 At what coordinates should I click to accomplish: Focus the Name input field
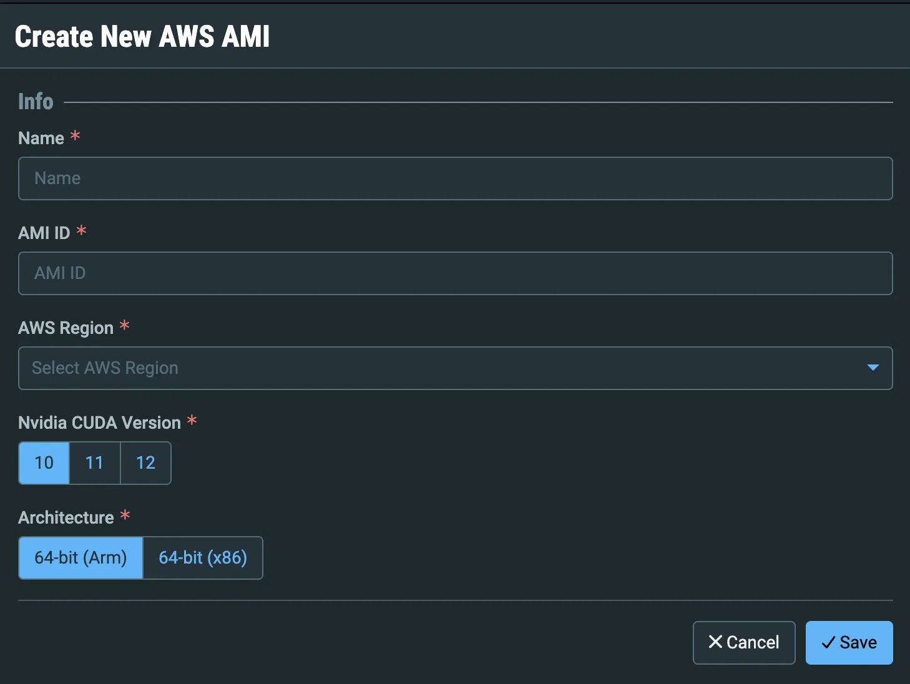click(456, 178)
